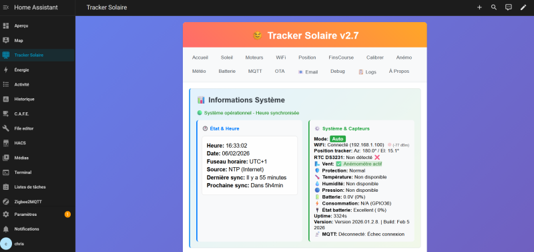Open the Logs tab

(x=368, y=72)
